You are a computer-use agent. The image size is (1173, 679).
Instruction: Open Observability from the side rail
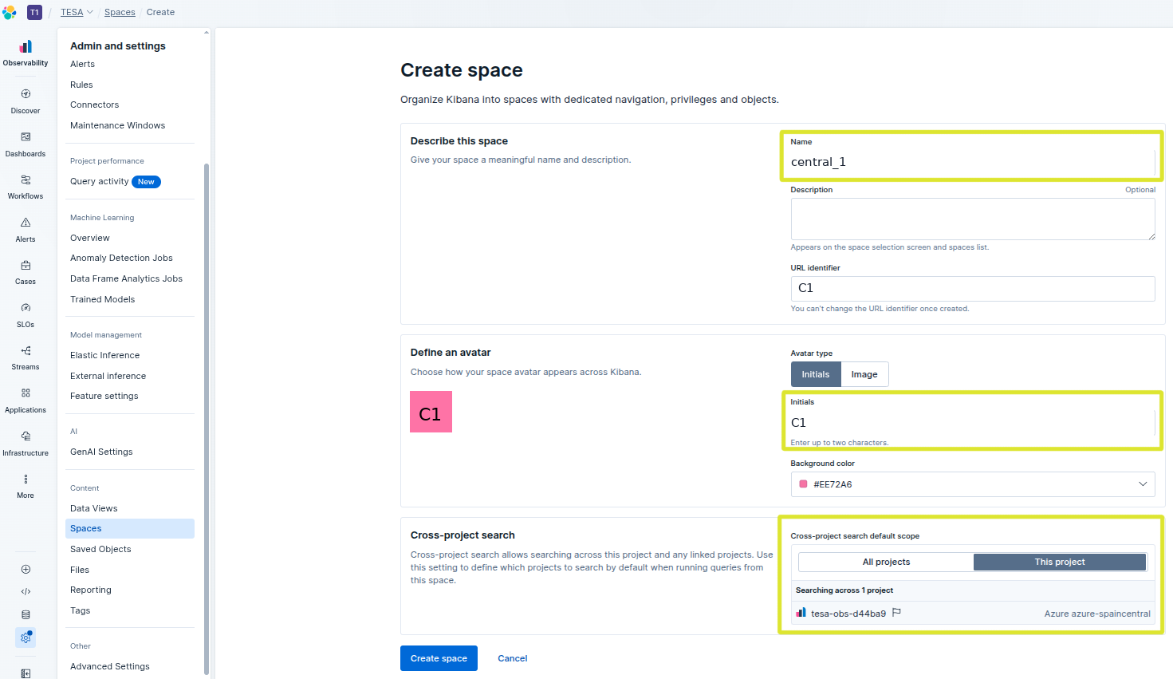point(26,53)
